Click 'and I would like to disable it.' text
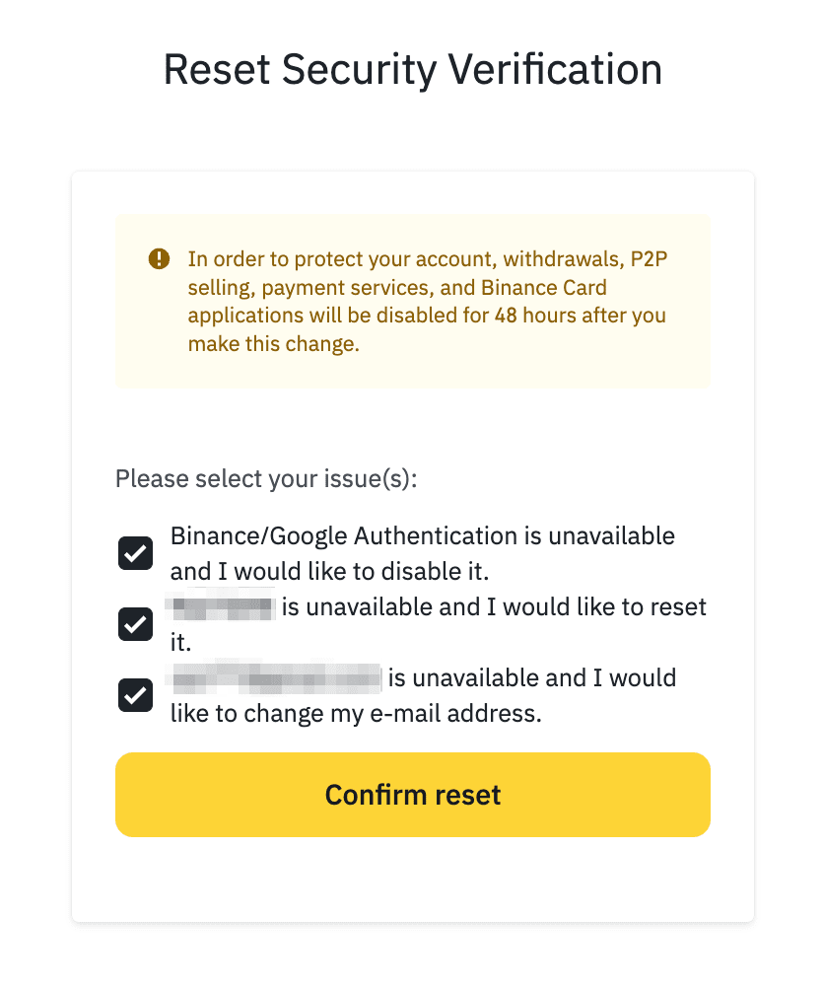The width and height of the screenshot is (824, 990). coord(330,572)
